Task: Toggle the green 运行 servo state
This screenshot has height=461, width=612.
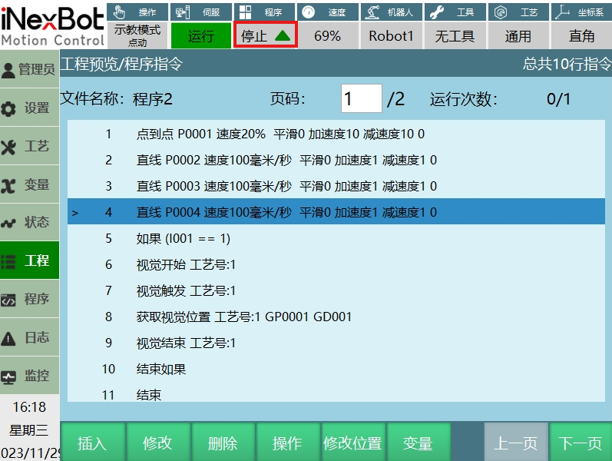Action: pyautogui.click(x=200, y=36)
